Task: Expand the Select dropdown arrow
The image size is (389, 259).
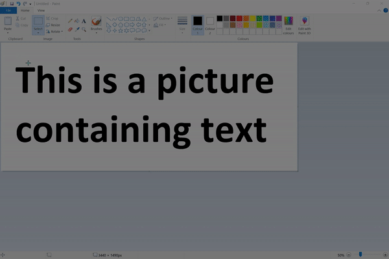Action: 38,33
